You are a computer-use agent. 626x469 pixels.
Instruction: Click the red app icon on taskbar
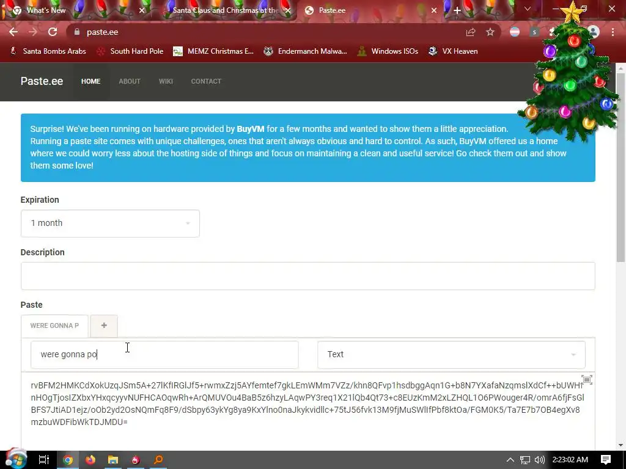pos(135,460)
